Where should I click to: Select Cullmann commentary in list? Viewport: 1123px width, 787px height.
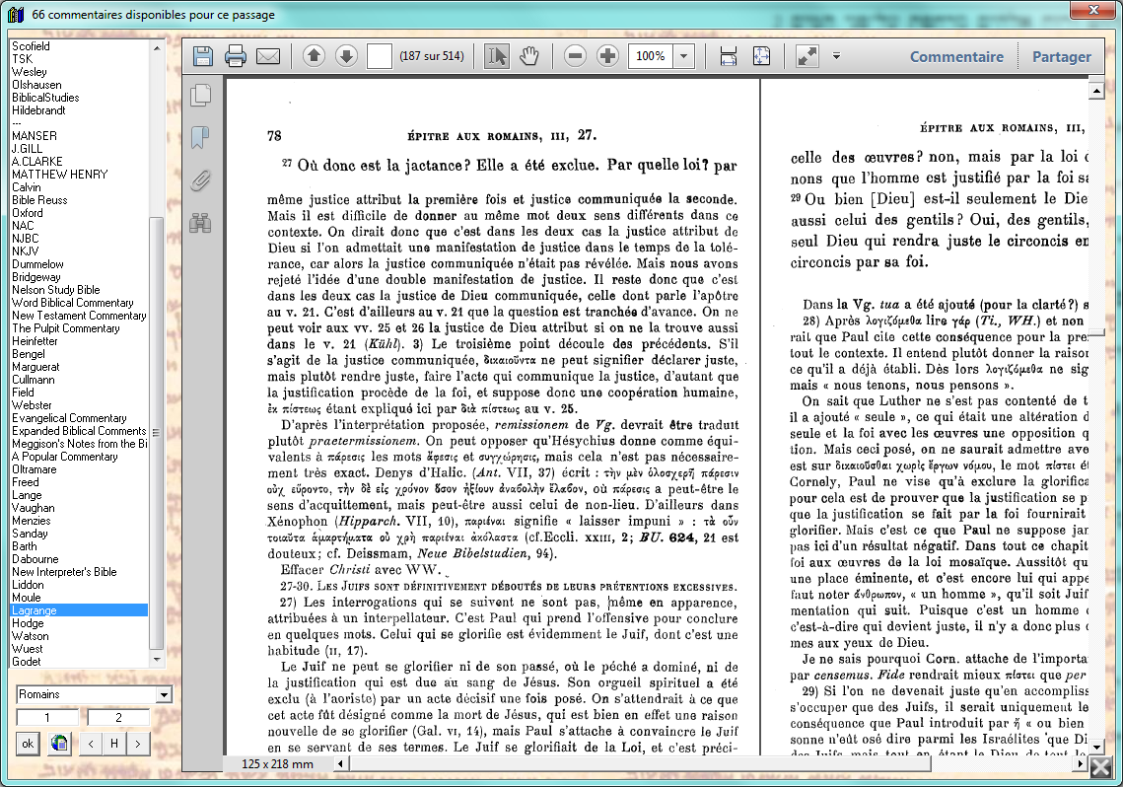click(x=33, y=380)
